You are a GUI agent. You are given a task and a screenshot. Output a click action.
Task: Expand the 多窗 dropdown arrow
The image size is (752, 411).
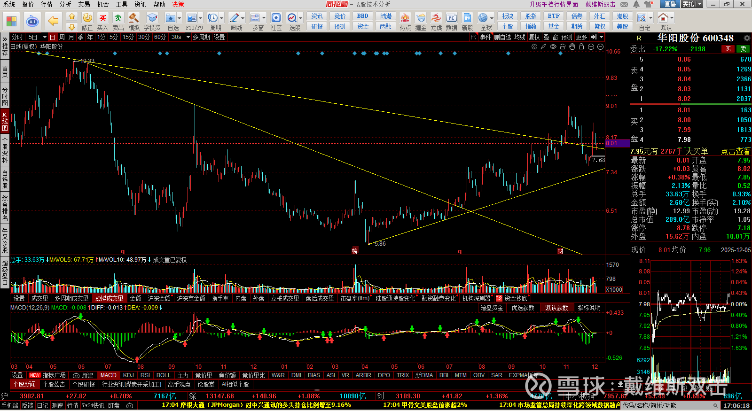coord(264,18)
